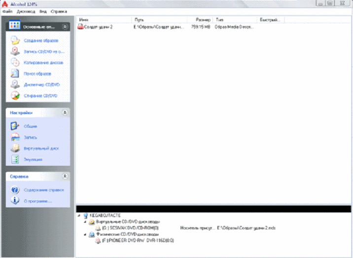Viewport: 353px width, 258px height.
Task: Collapse the Виртуальные CD/DVD дисководы node
Action: (85, 222)
